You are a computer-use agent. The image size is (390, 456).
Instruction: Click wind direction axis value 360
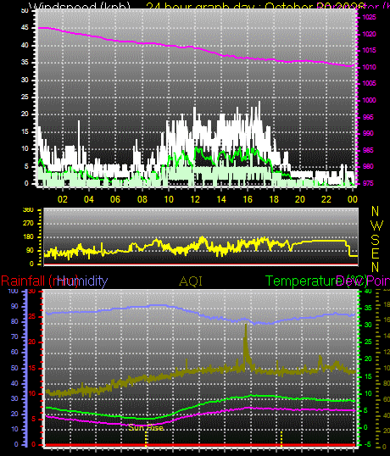point(28,209)
